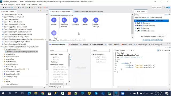Screen dimensions: 171x96
Task: Click the Input filter field
Action: pyautogui.click(x=59, y=50)
